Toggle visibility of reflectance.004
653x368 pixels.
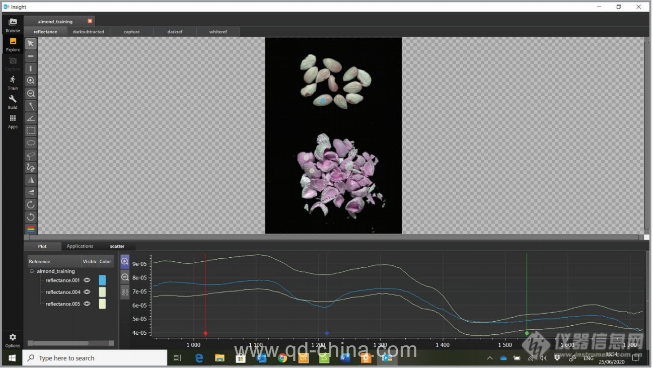click(x=87, y=292)
